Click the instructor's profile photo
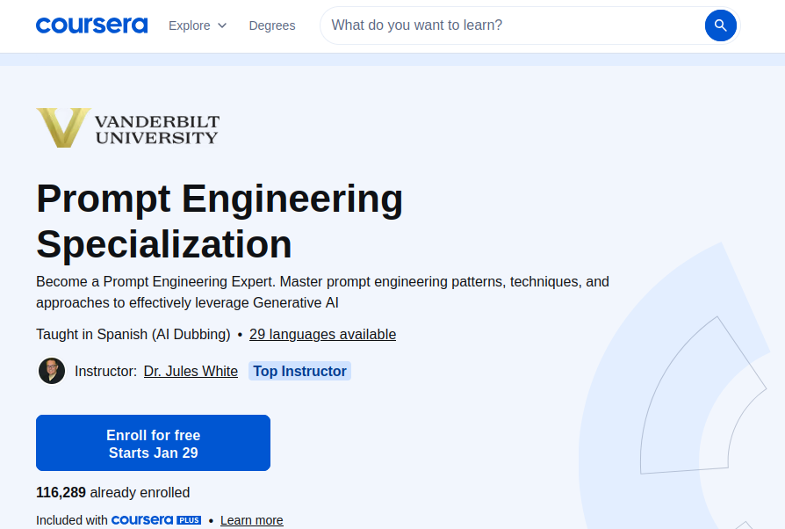785x529 pixels. click(x=52, y=371)
